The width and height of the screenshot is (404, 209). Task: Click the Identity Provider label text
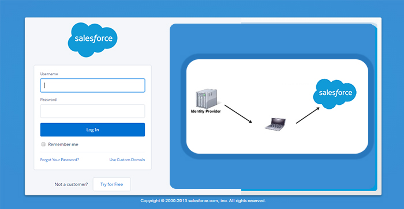205,111
